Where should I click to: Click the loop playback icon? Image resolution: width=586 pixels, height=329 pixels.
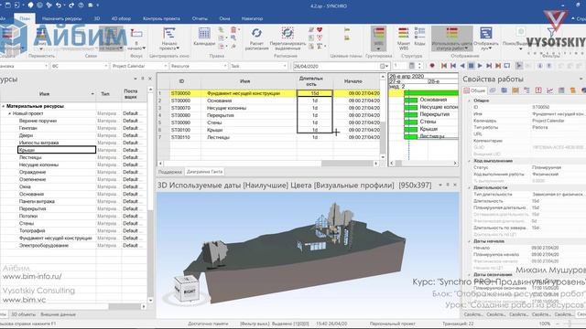506,66
